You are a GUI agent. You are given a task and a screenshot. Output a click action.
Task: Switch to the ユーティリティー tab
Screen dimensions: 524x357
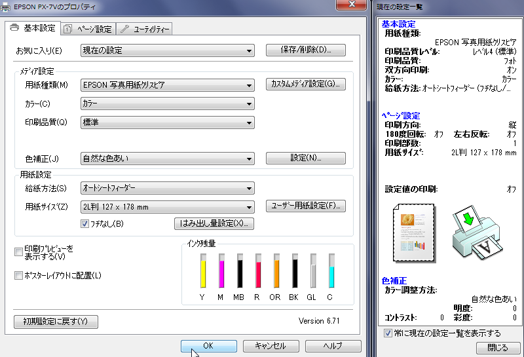point(144,29)
